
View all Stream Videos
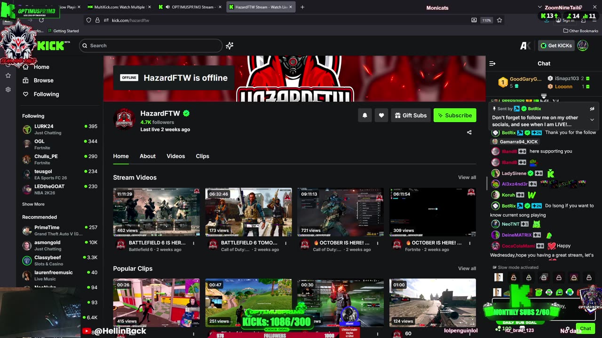[467, 177]
